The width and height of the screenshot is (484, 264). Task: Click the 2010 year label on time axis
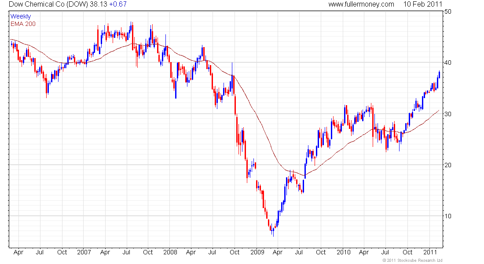[x=344, y=252]
